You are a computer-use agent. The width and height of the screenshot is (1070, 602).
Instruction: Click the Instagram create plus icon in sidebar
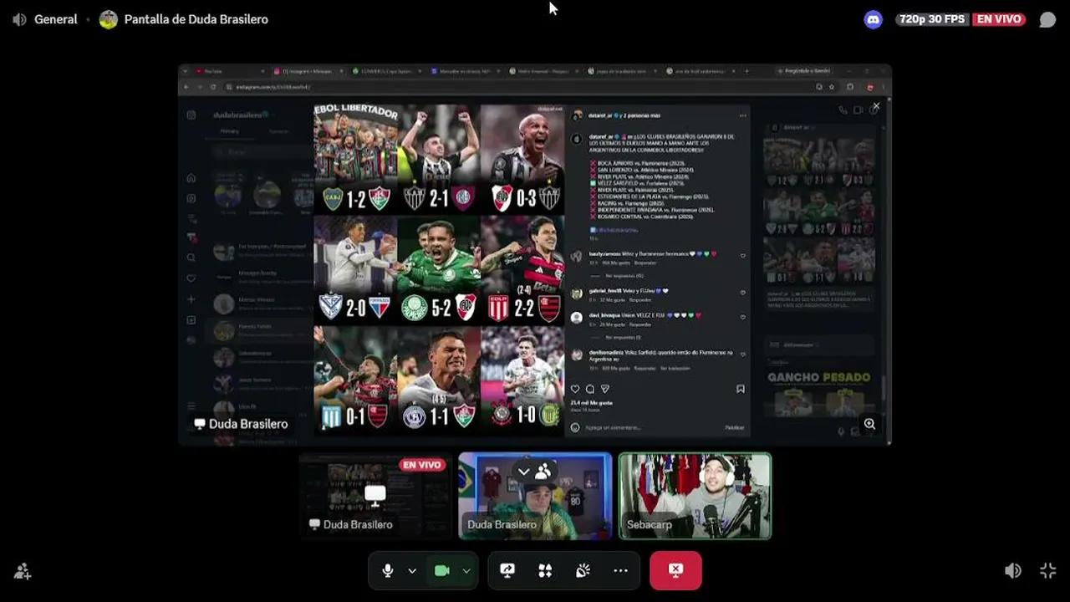click(x=191, y=299)
